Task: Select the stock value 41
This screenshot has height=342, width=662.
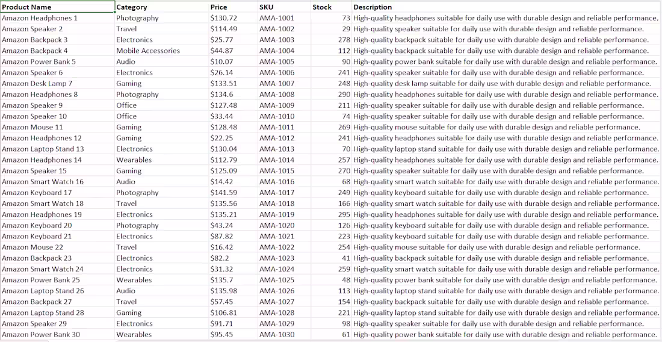Action: click(332, 258)
